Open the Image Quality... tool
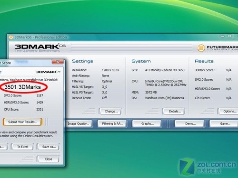This screenshot has height=178, width=238. (79, 123)
